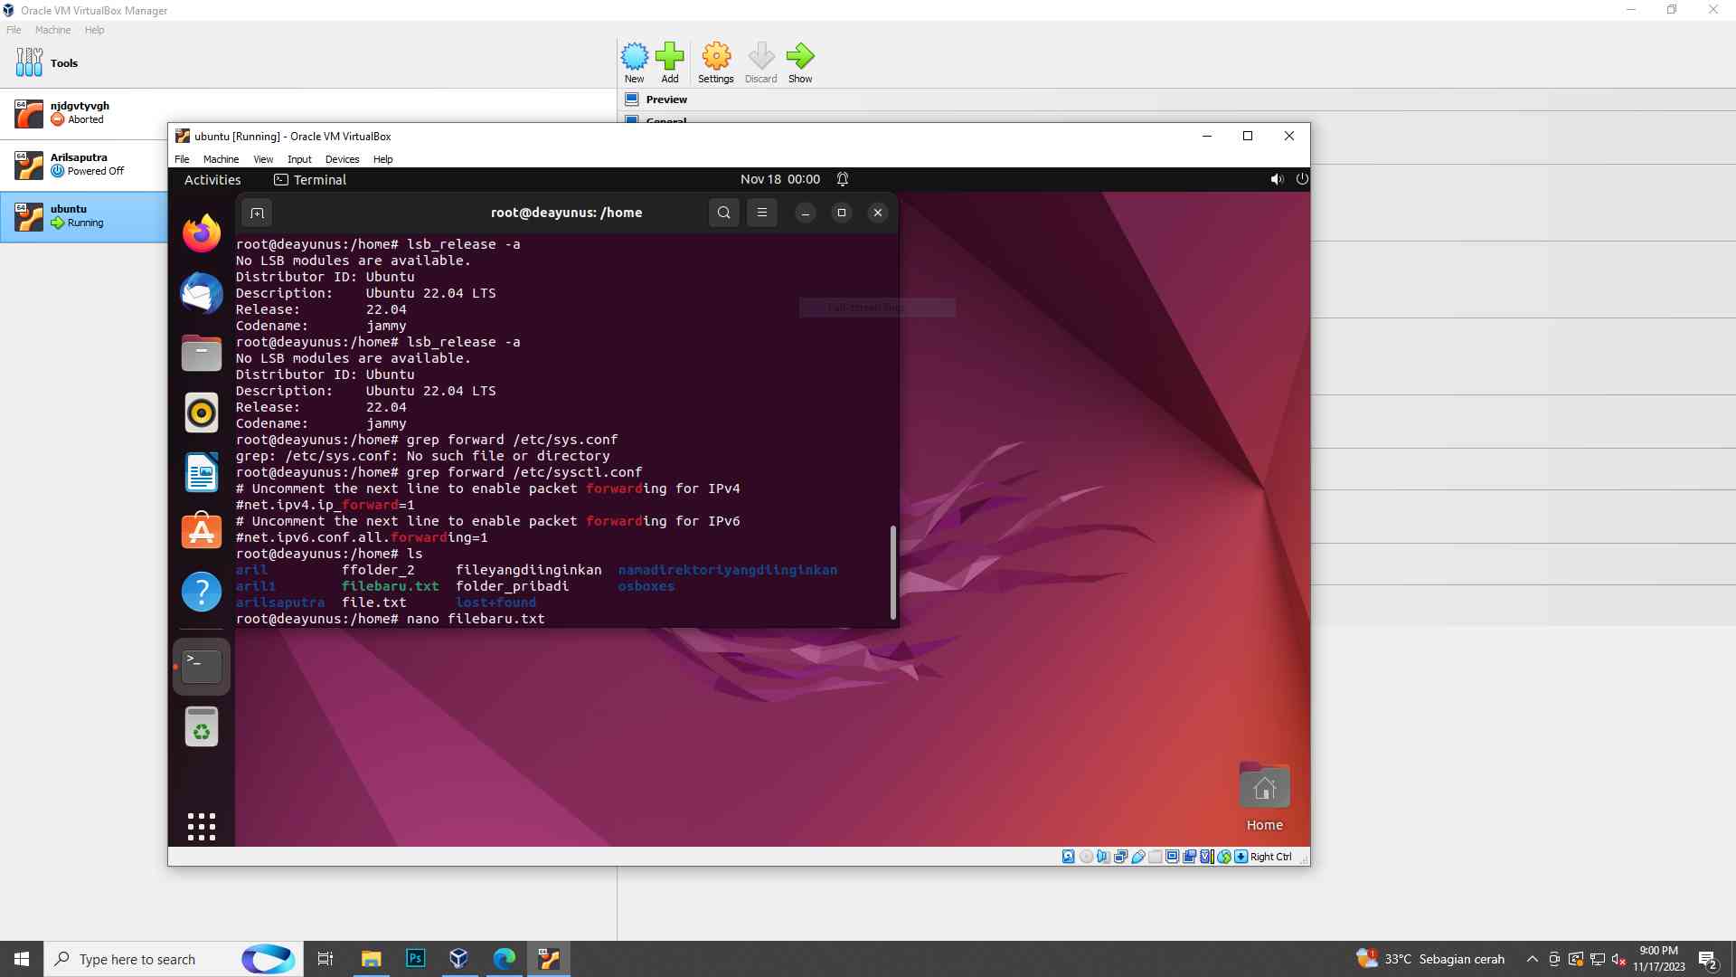The height and width of the screenshot is (977, 1736).
Task: Open new tab button in terminal header
Action: pyautogui.click(x=257, y=213)
